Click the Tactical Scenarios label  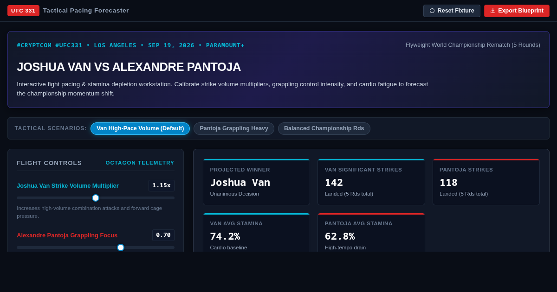pos(51,128)
